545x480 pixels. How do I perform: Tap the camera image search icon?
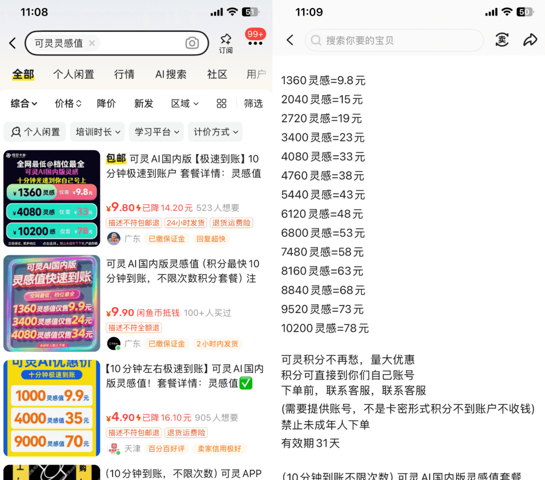pos(192,43)
